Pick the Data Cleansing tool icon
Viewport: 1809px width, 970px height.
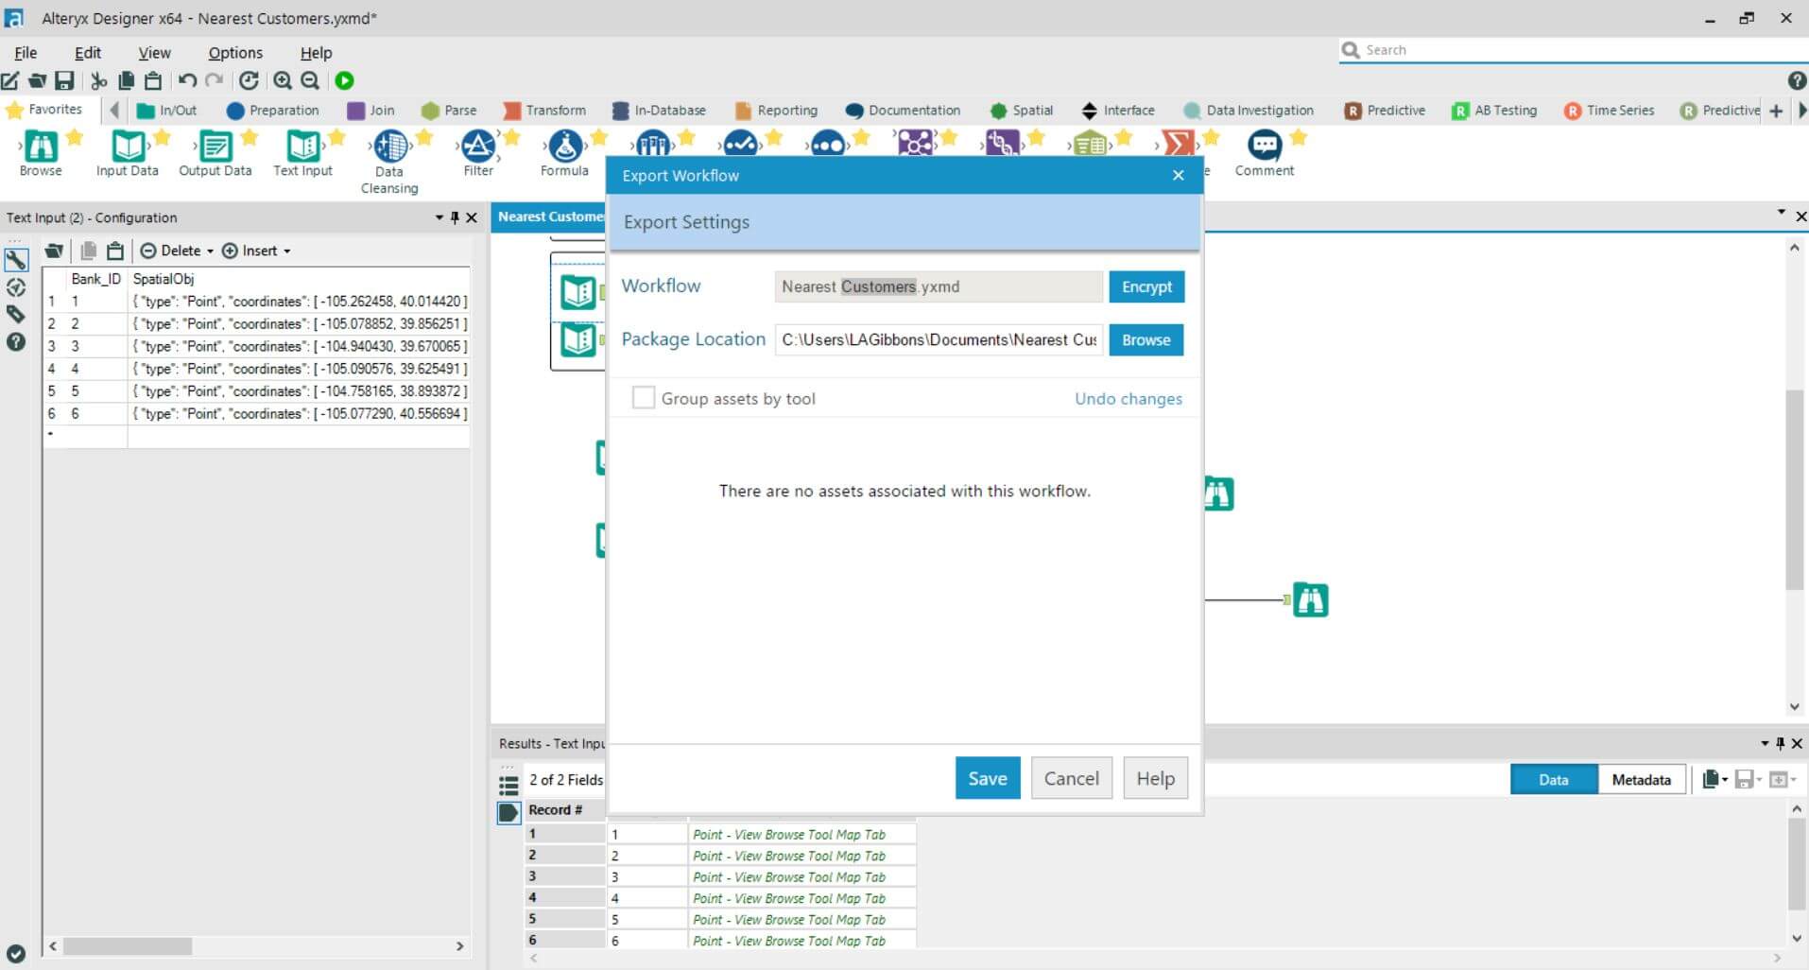pyautogui.click(x=390, y=147)
